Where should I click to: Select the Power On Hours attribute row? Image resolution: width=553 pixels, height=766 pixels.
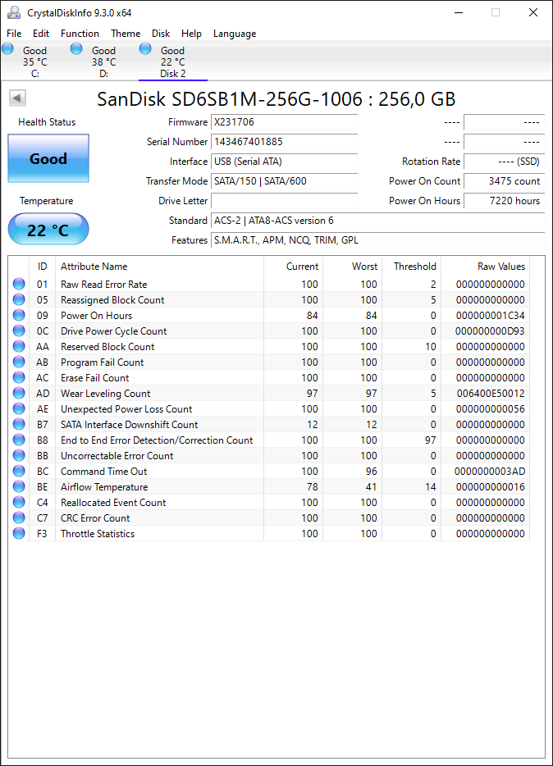click(x=268, y=315)
